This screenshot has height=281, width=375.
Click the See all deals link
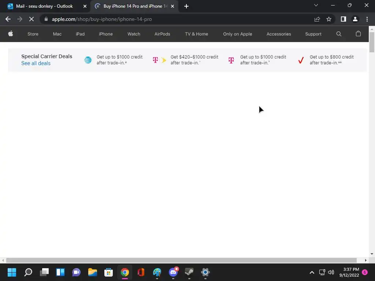[x=36, y=63]
